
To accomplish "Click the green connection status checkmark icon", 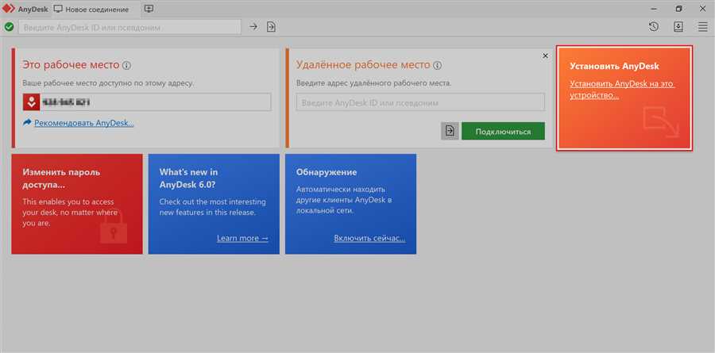I will 9,27.
